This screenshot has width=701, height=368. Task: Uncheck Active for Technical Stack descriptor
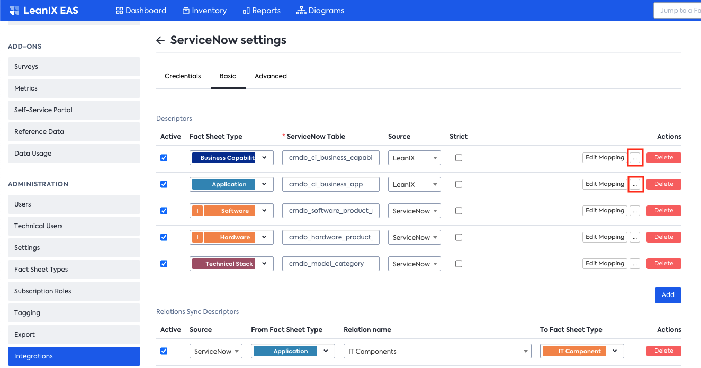tap(164, 264)
